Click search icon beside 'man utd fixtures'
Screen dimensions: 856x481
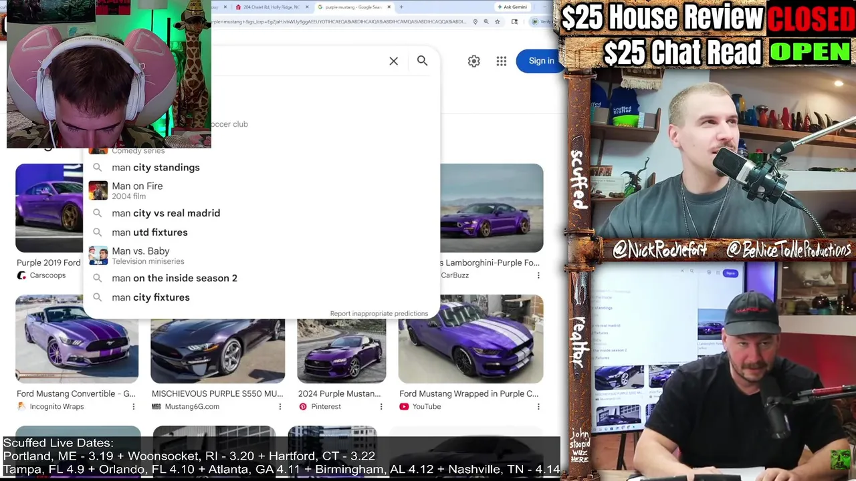98,232
